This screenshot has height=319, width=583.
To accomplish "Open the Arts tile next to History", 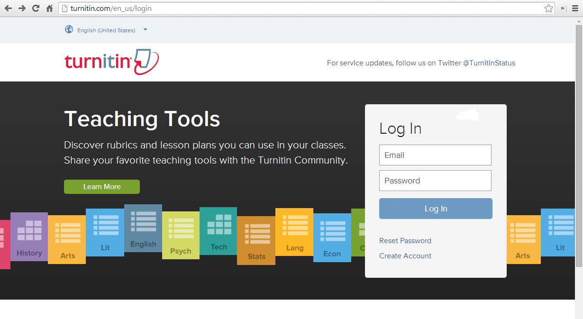I will pos(67,239).
